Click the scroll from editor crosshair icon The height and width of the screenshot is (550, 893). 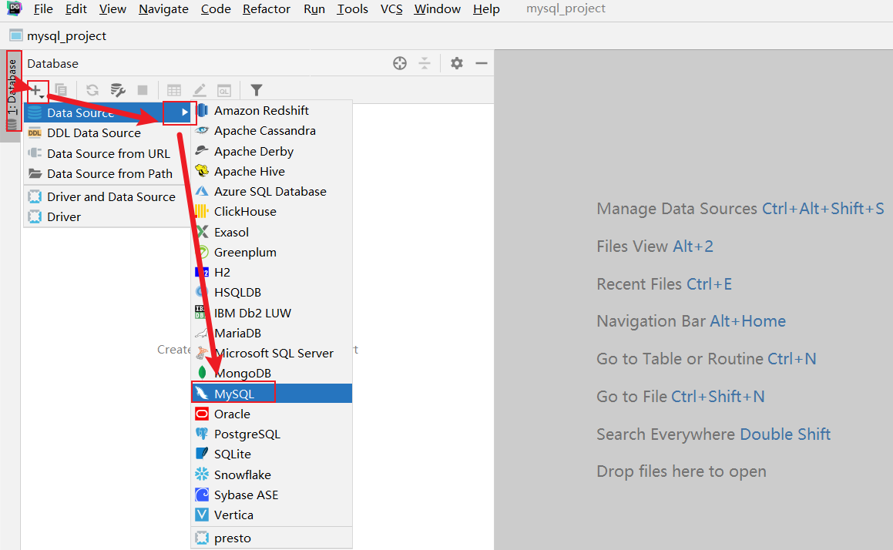point(400,63)
